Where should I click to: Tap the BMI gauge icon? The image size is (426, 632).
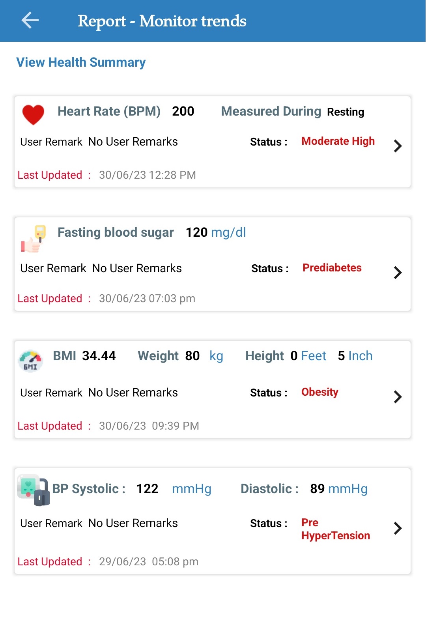[30, 361]
